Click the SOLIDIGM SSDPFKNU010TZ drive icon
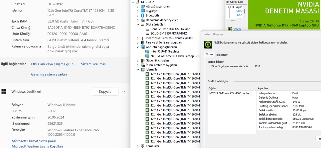The image size is (321, 148). (x=147, y=33)
